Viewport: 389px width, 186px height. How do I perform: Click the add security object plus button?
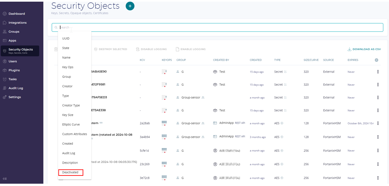[130, 6]
